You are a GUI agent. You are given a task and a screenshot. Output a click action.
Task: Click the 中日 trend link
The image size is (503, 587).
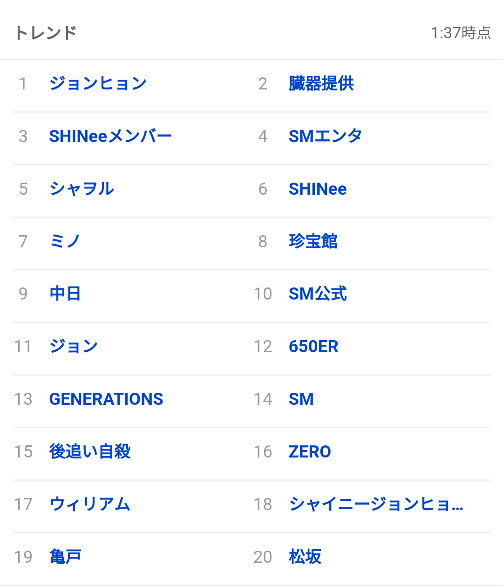click(x=65, y=294)
